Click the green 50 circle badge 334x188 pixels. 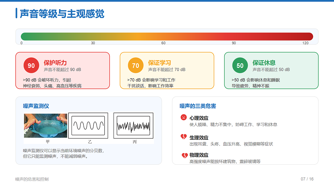pyautogui.click(x=240, y=65)
